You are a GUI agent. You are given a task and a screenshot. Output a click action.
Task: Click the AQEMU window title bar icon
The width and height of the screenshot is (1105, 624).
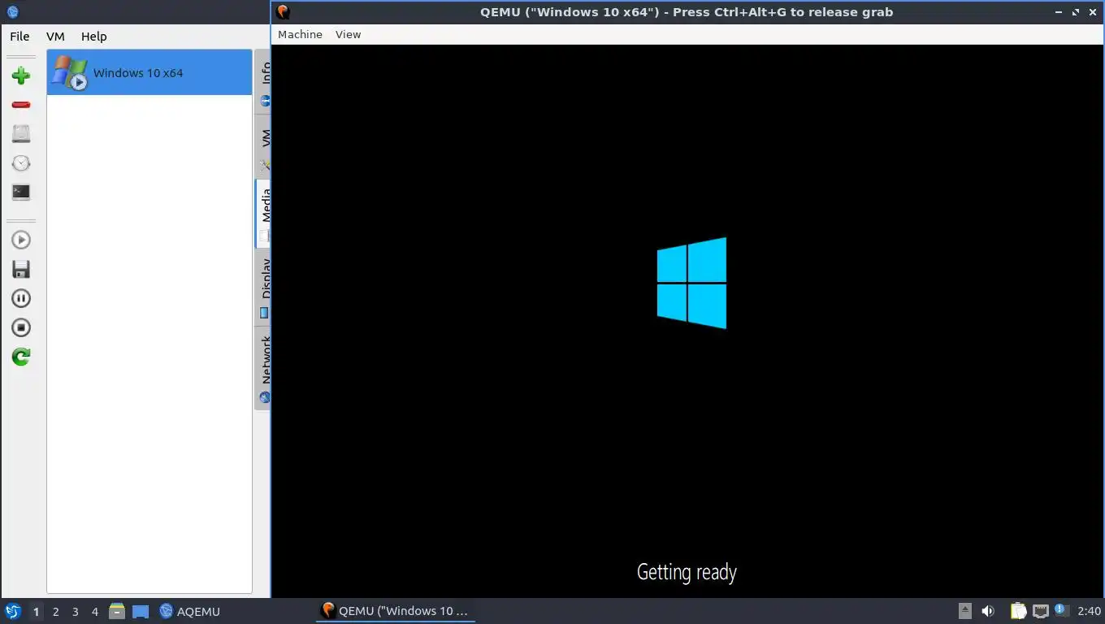[12, 12]
